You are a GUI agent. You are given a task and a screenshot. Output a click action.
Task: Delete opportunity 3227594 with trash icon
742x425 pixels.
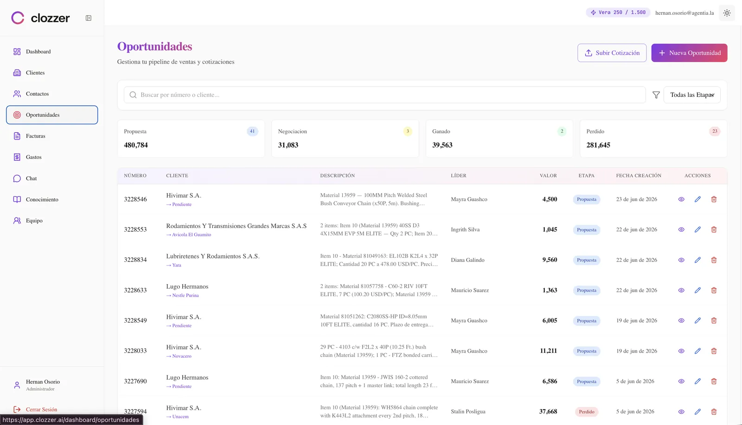pos(714,412)
